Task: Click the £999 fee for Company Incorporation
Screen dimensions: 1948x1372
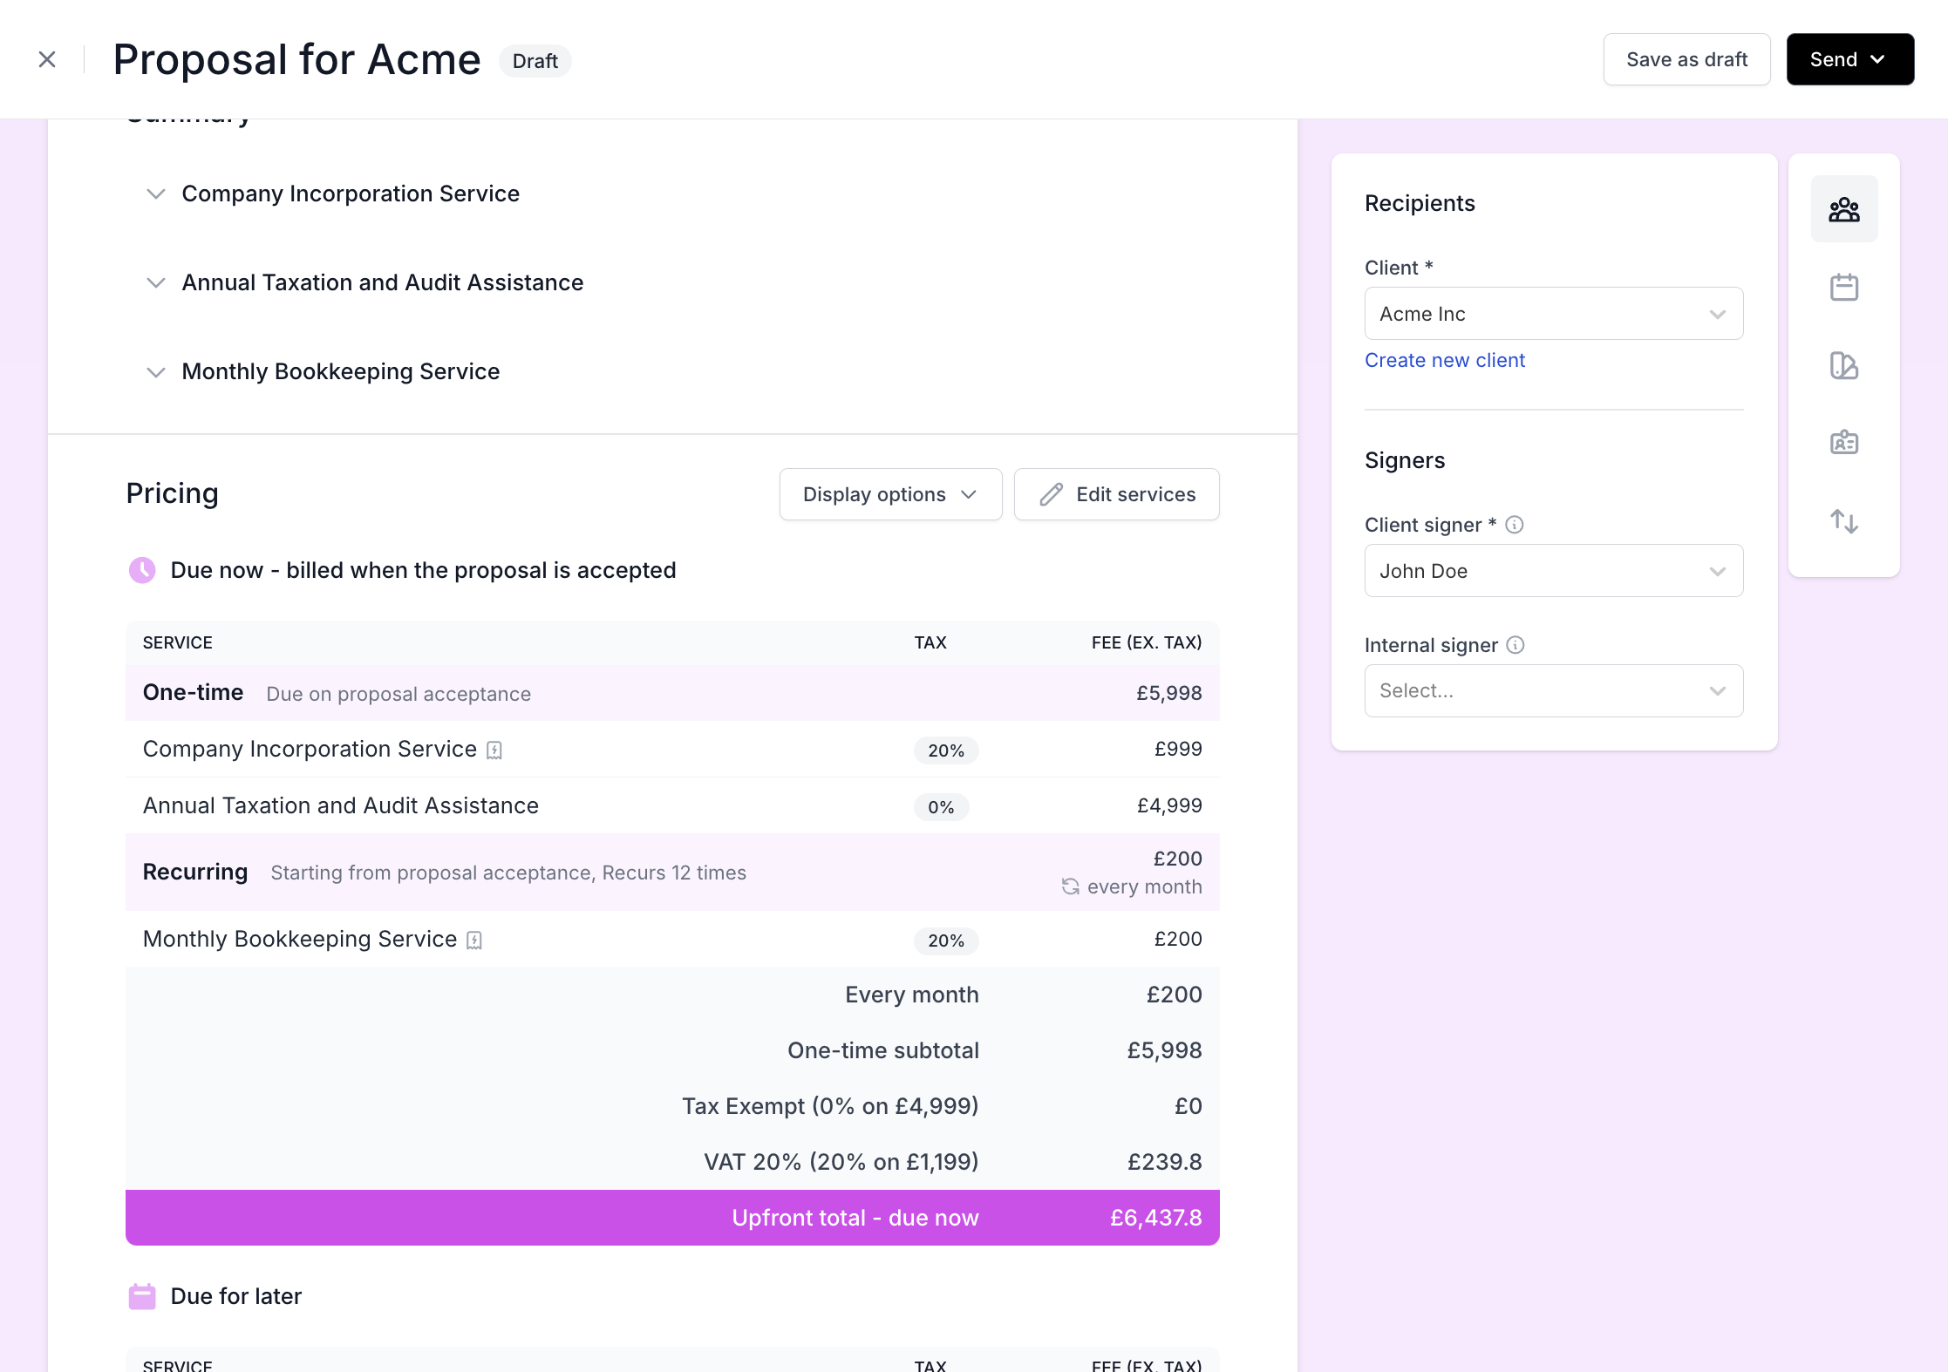Action: click(1178, 749)
